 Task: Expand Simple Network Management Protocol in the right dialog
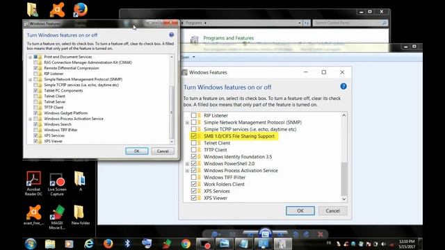[x=187, y=123]
